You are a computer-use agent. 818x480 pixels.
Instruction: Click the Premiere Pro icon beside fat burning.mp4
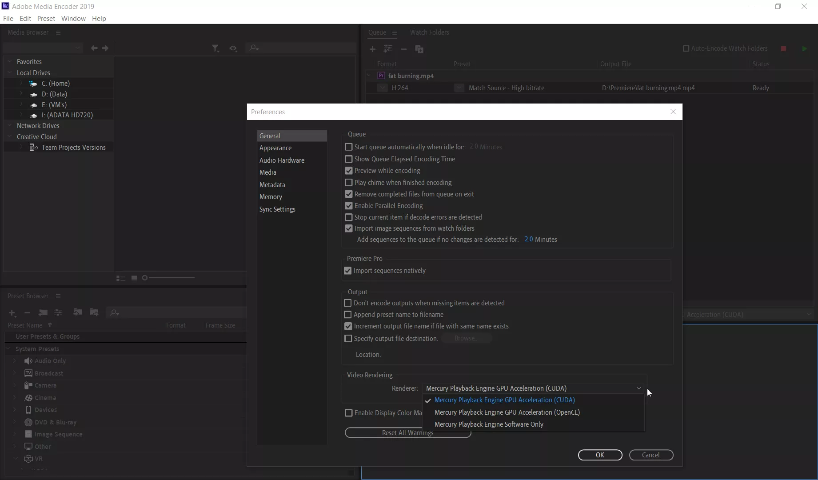[x=381, y=76]
